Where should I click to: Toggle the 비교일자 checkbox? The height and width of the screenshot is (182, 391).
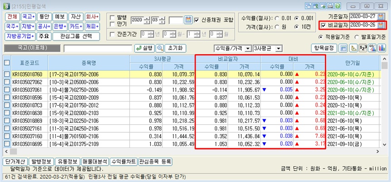point(323,25)
